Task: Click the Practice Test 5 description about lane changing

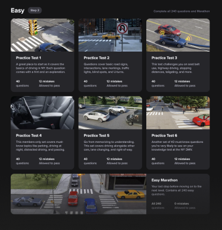Action: [109, 146]
